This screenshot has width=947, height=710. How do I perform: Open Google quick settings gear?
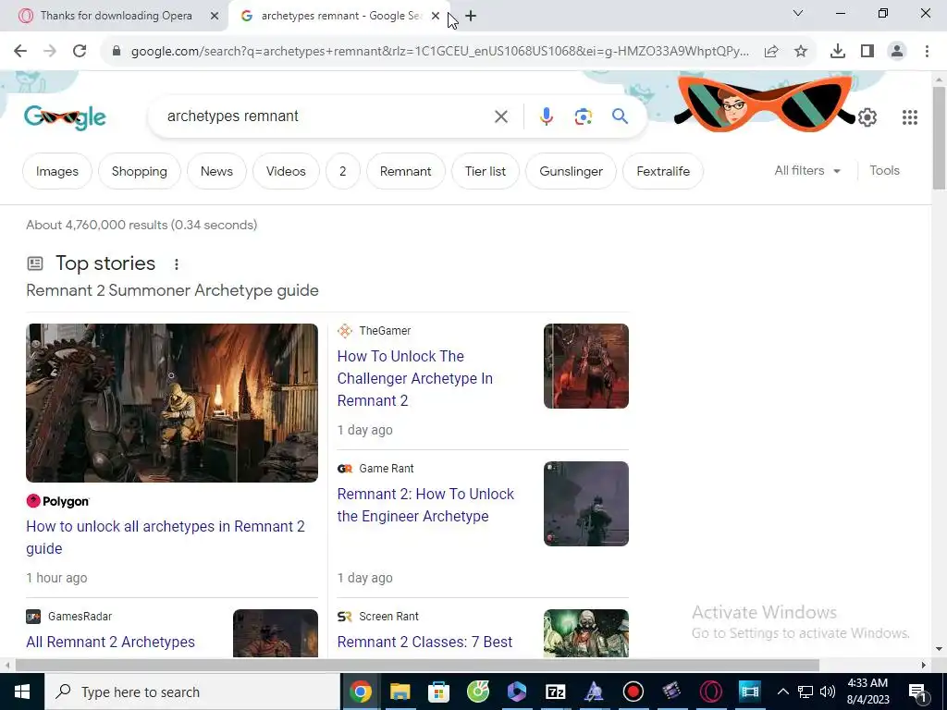click(867, 117)
